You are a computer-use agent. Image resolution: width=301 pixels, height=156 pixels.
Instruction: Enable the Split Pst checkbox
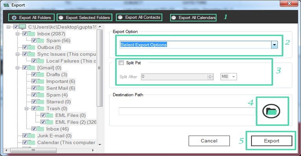(x=121, y=63)
